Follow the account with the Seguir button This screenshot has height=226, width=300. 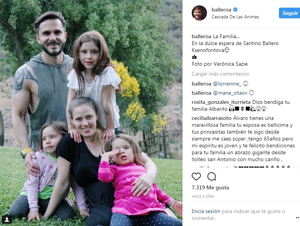pyautogui.click(x=290, y=13)
